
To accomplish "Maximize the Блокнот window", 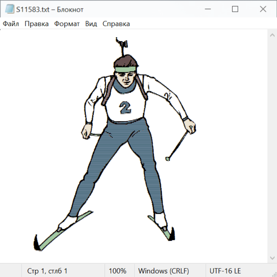I will [235, 9].
